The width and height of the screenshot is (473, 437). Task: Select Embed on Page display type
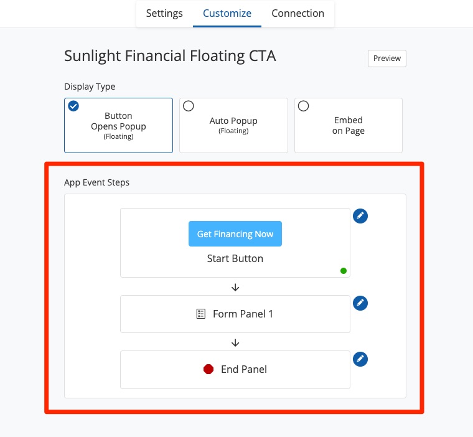pos(348,125)
